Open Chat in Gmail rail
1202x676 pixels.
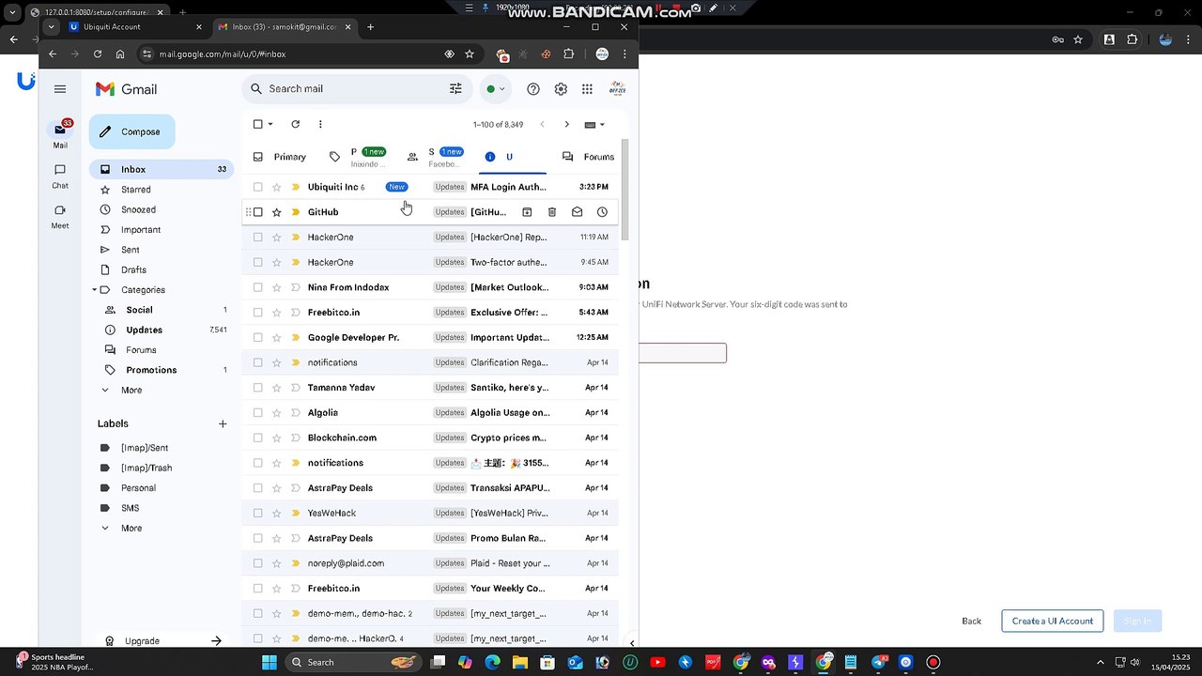pyautogui.click(x=60, y=176)
